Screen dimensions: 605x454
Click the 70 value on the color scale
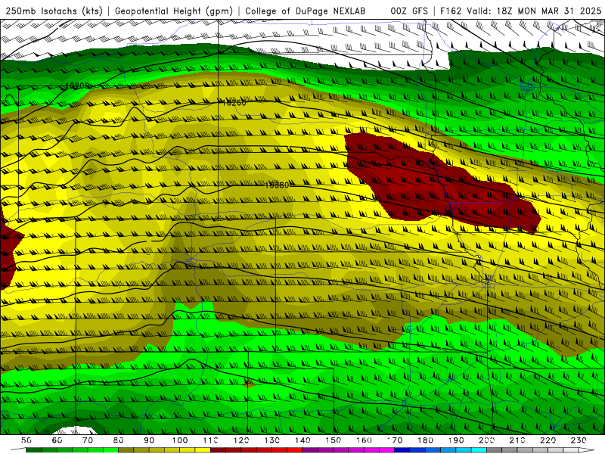pos(88,440)
